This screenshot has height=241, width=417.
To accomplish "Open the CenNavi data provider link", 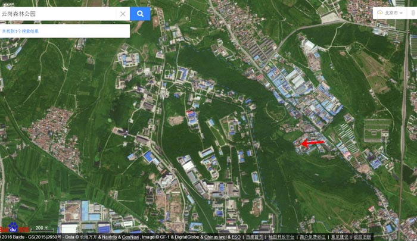I will click(130, 237).
